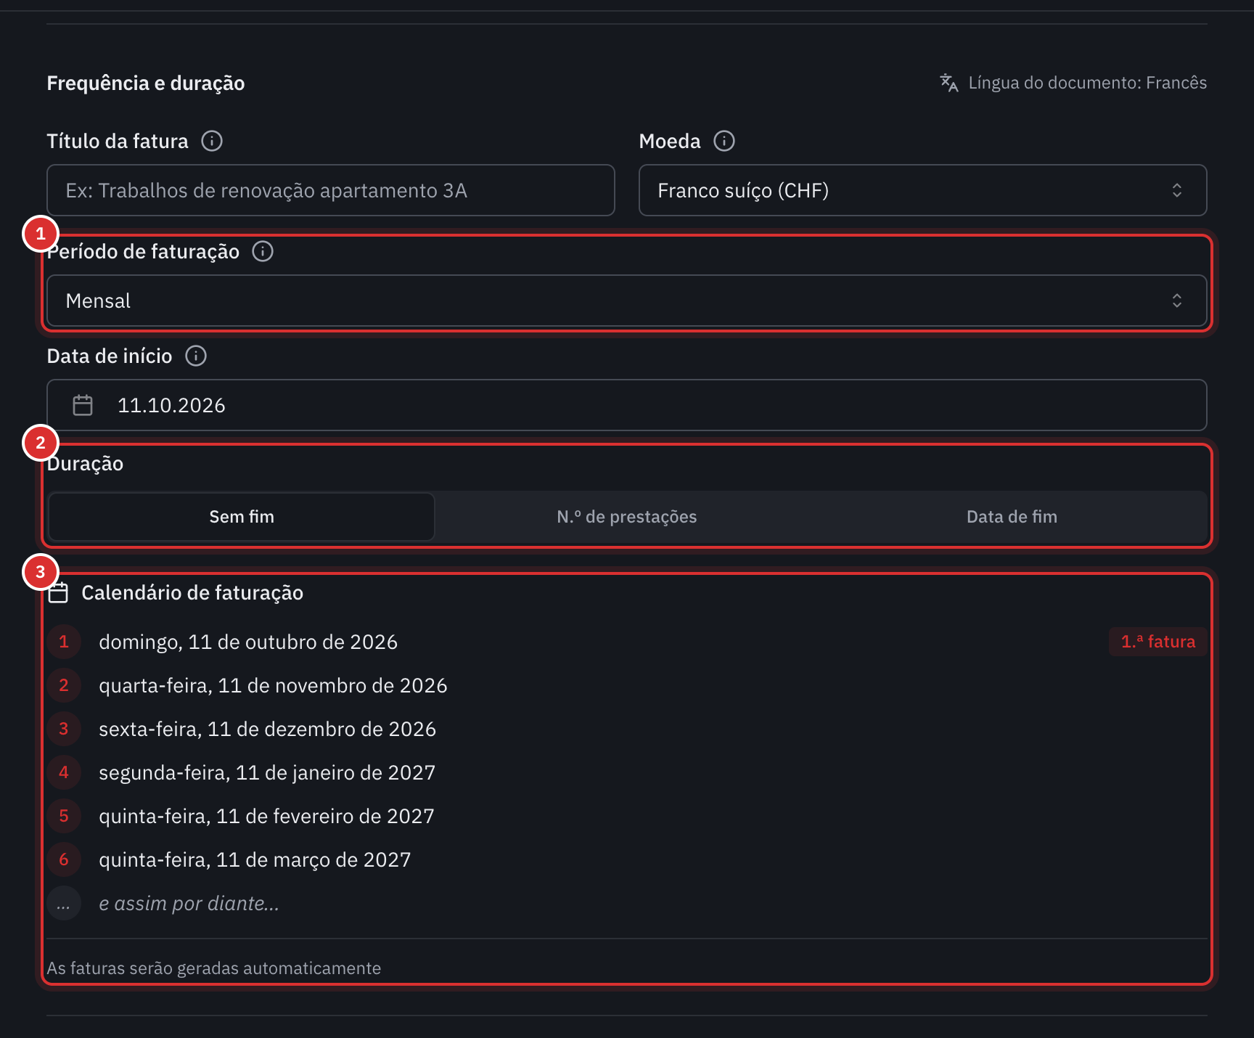
Task: Click quinta-feira, 11 de março de 2027
Action: point(627,859)
